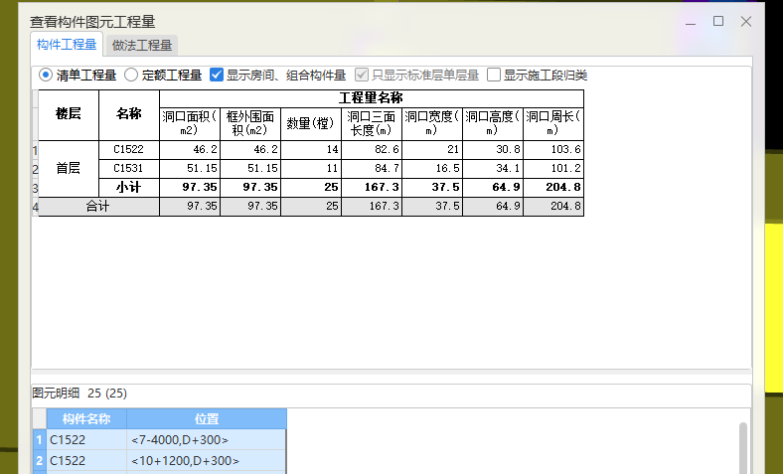The width and height of the screenshot is (783, 474).
Task: Toggle 只显示标准层单层量 checkbox
Action: coord(362,75)
